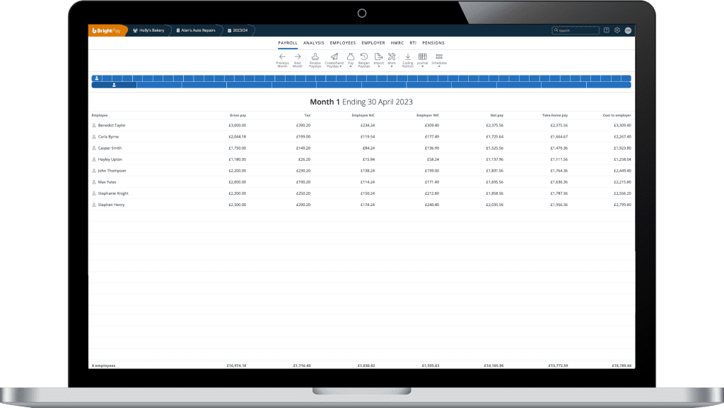Screen dimensions: 724x408
Task: Open employee John Thompson
Action: pos(112,171)
